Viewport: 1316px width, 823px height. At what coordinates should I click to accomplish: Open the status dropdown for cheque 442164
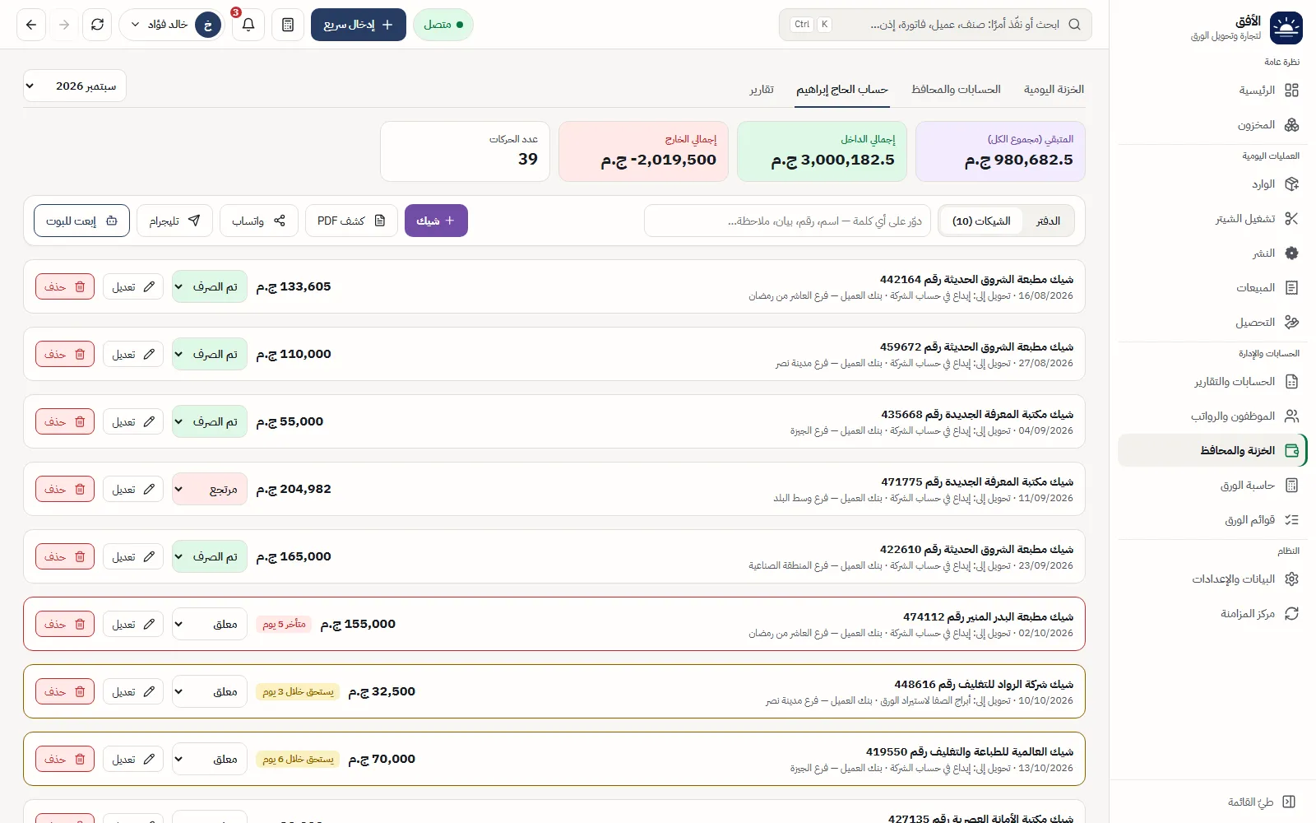(x=210, y=286)
